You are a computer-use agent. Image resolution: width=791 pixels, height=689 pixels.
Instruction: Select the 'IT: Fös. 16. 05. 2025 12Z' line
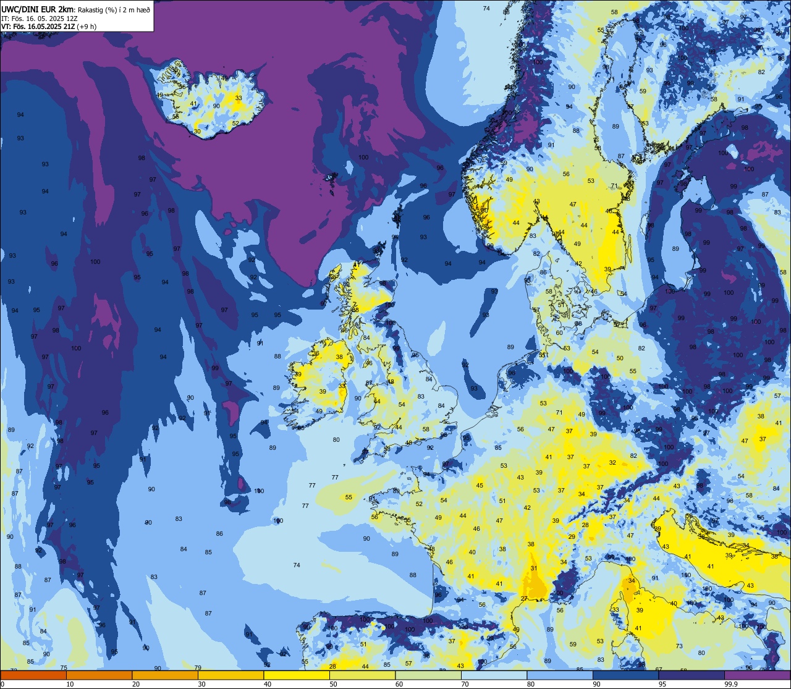point(40,19)
